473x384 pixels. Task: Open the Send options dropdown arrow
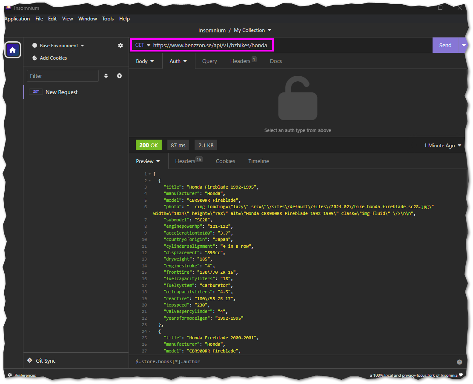pyautogui.click(x=464, y=45)
